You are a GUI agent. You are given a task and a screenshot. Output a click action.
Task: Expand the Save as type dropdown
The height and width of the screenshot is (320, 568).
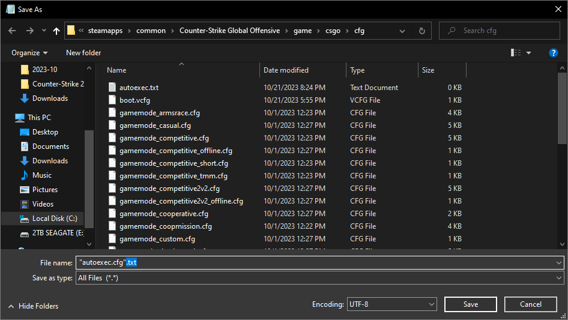[x=558, y=278]
